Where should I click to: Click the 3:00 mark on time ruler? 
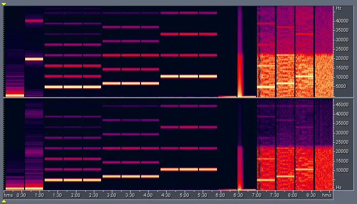click(112, 195)
